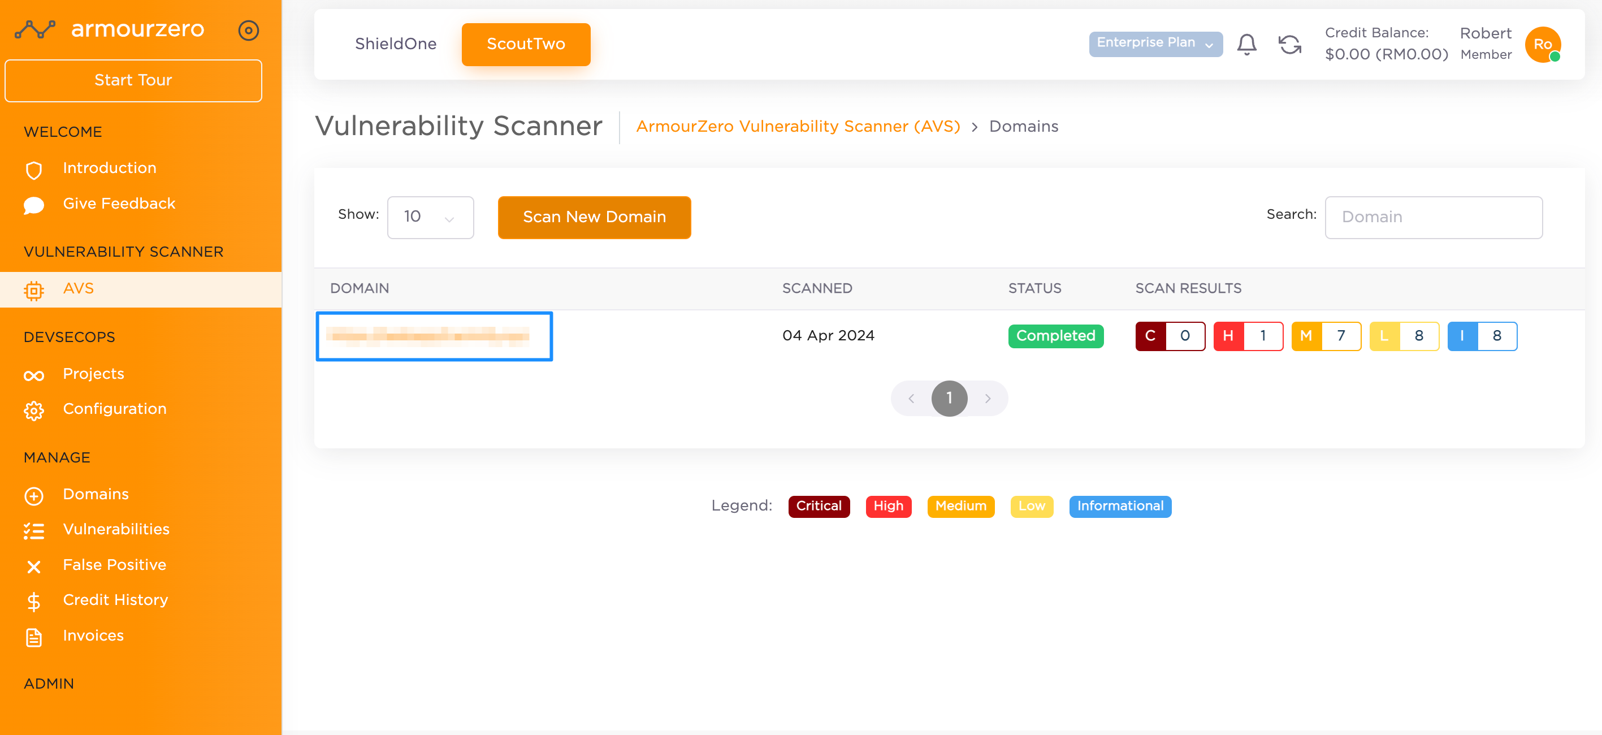Viewport: 1602px width, 735px height.
Task: Click the Credit Balance amount text
Action: point(1386,55)
